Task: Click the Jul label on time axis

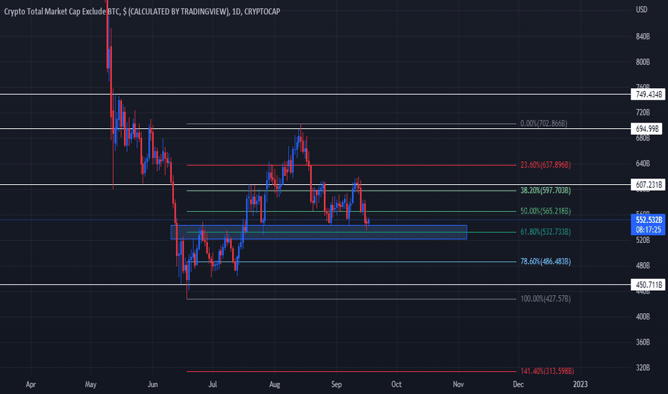Action: point(213,384)
